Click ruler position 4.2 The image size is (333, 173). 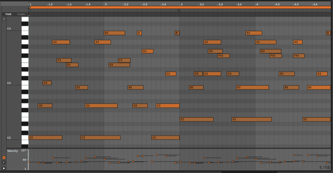277,4
